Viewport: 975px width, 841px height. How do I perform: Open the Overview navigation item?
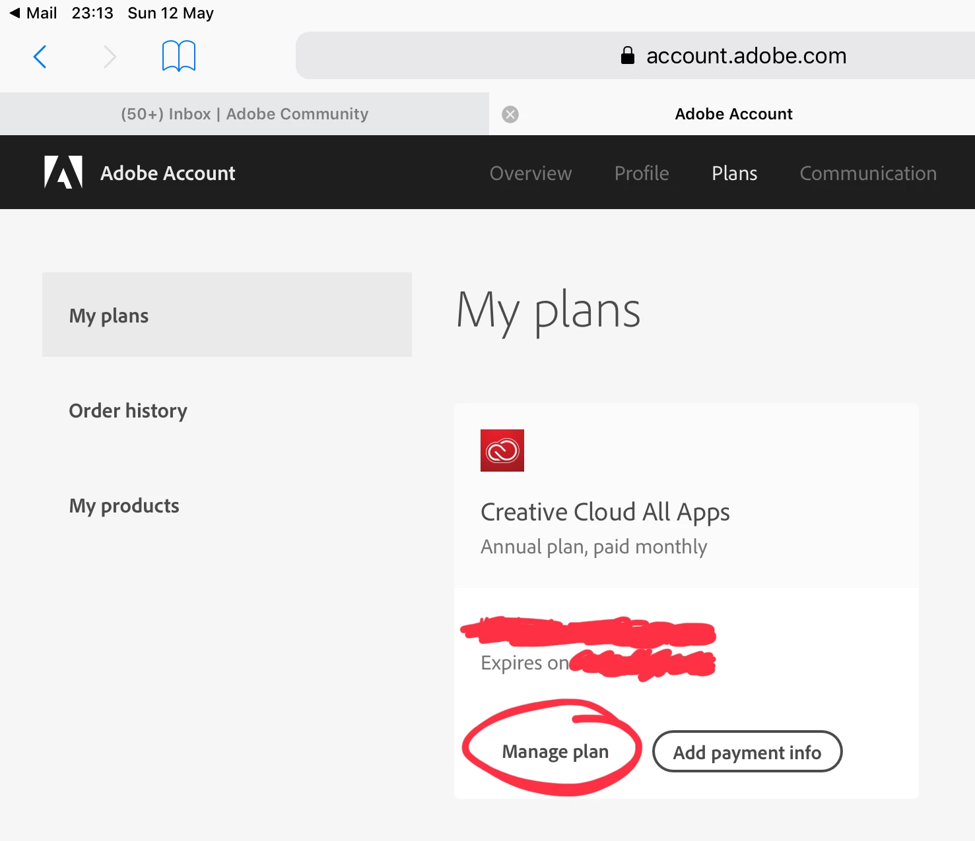pyautogui.click(x=531, y=173)
